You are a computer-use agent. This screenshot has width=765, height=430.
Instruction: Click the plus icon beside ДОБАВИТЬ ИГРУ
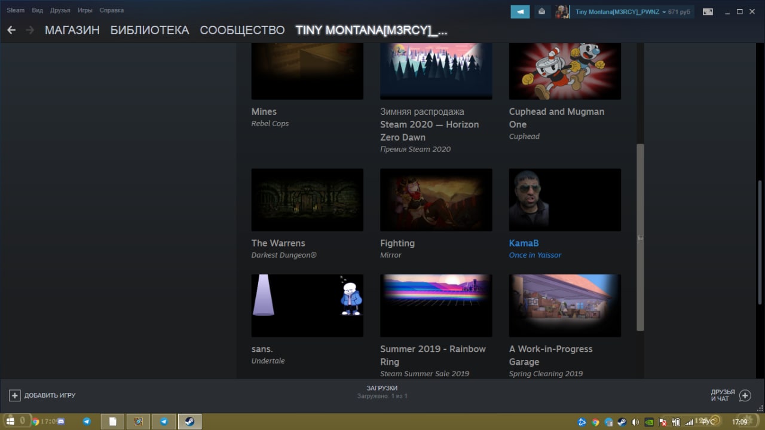click(15, 395)
